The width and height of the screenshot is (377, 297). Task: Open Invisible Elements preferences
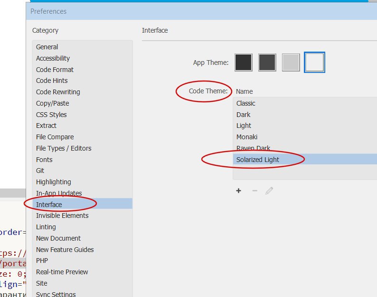pyautogui.click(x=62, y=216)
